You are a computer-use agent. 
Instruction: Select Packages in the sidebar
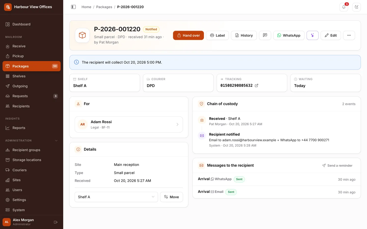[32, 66]
